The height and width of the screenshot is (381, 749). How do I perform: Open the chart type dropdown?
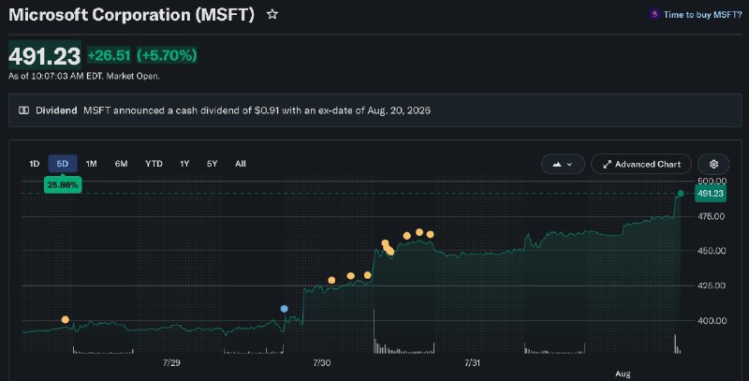(x=563, y=164)
